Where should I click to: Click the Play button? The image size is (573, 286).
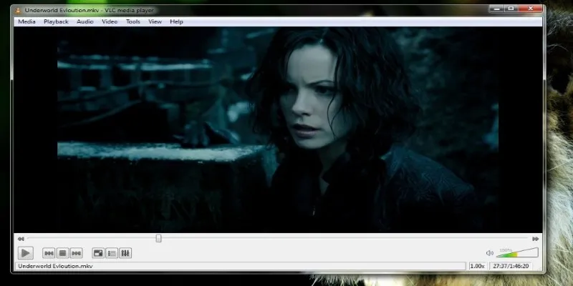[x=25, y=253]
